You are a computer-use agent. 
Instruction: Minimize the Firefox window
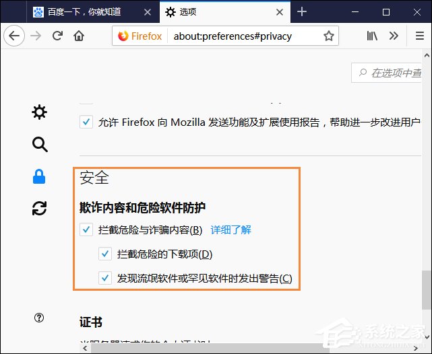point(355,12)
